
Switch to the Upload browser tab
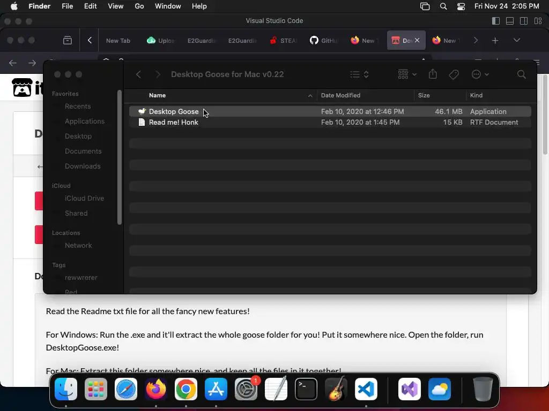click(x=161, y=40)
